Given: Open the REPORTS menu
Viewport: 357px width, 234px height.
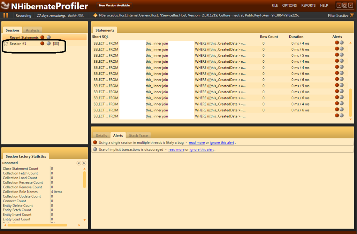Looking at the screenshot, I should click(308, 6).
